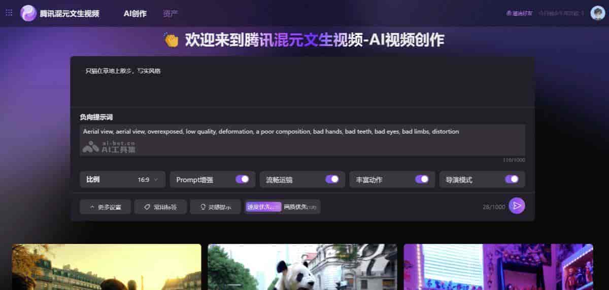Switch to the AI创作 tab

[135, 14]
